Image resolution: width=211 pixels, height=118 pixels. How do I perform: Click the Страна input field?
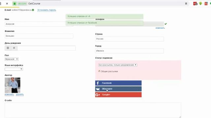pos(130,39)
